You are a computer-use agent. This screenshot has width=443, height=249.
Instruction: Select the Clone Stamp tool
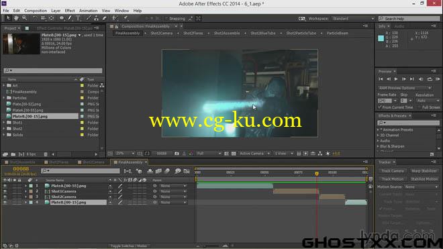pyautogui.click(x=97, y=18)
